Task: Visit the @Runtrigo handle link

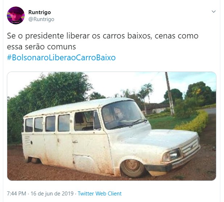Action: point(41,19)
